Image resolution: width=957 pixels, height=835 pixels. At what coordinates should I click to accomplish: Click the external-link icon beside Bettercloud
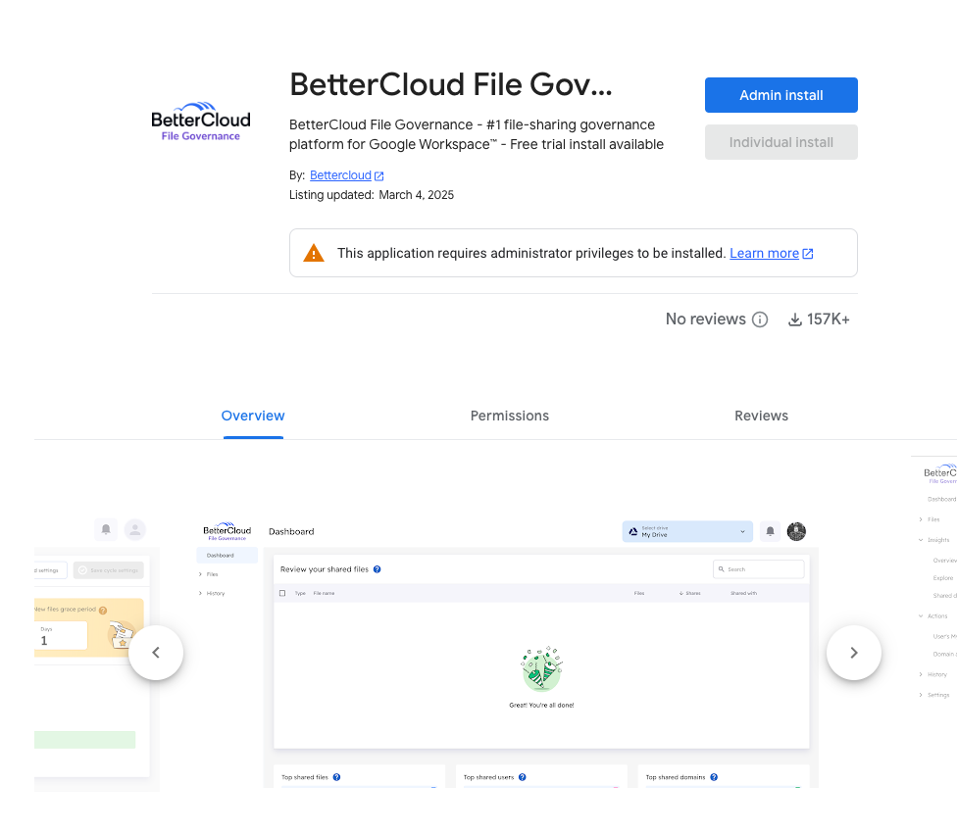[x=379, y=176]
